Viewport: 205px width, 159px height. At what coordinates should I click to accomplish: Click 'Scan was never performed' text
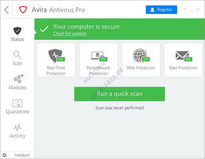pyautogui.click(x=120, y=108)
